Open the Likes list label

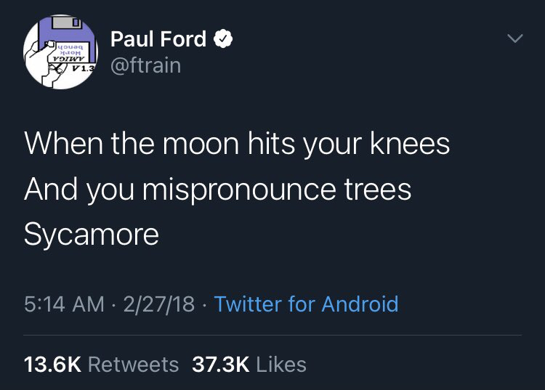tap(280, 363)
